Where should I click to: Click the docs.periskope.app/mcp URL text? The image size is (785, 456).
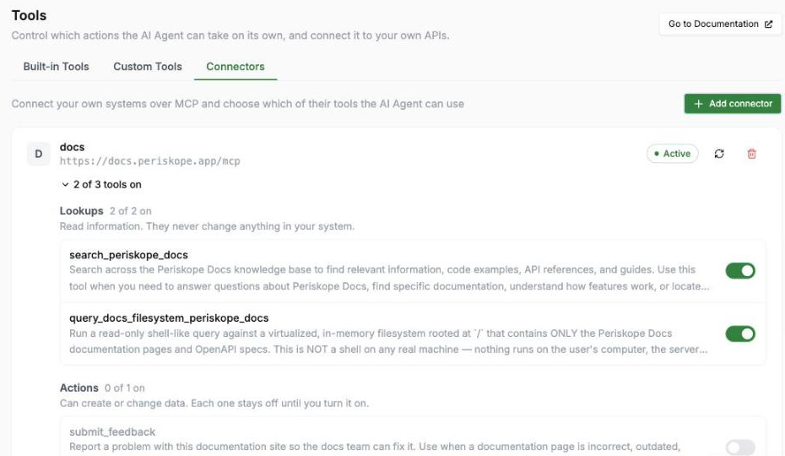(149, 161)
